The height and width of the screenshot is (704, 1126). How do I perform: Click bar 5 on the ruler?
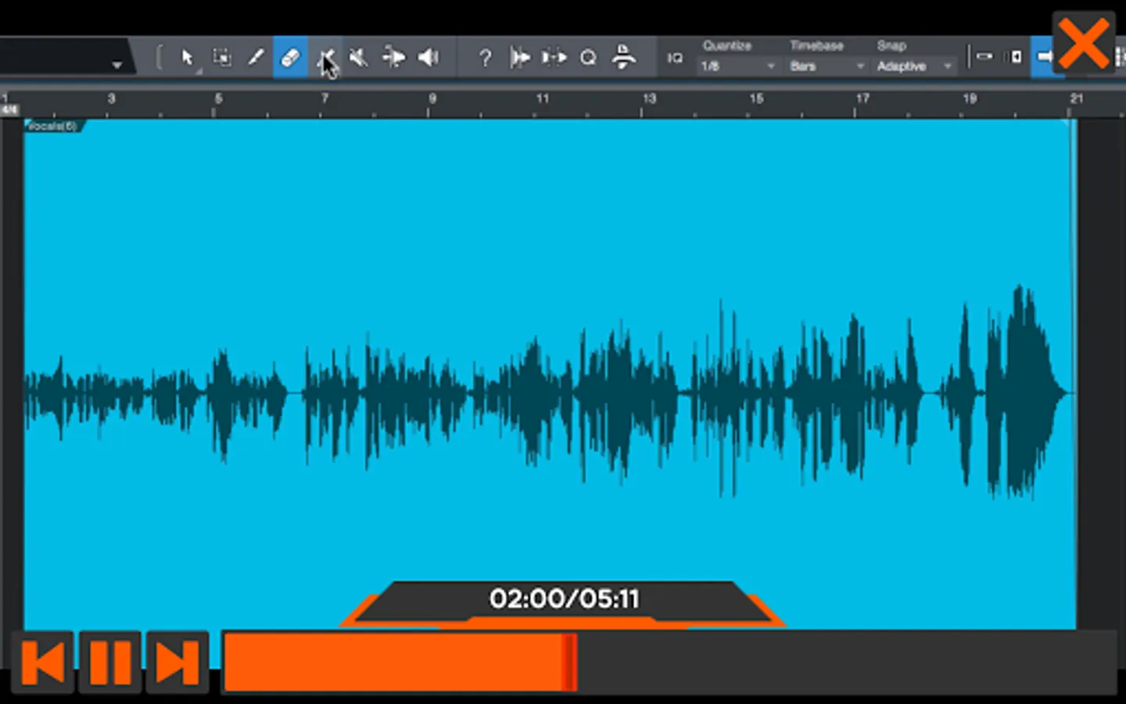click(218, 99)
